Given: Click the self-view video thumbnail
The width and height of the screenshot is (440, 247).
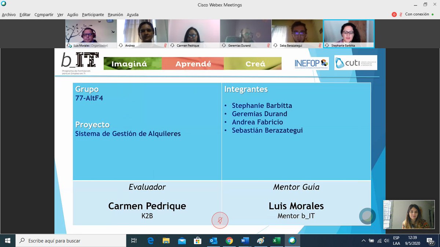Looking at the screenshot, I should (409, 214).
